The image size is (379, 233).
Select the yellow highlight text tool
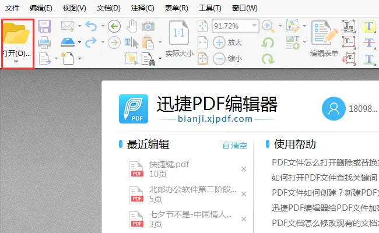(369, 26)
